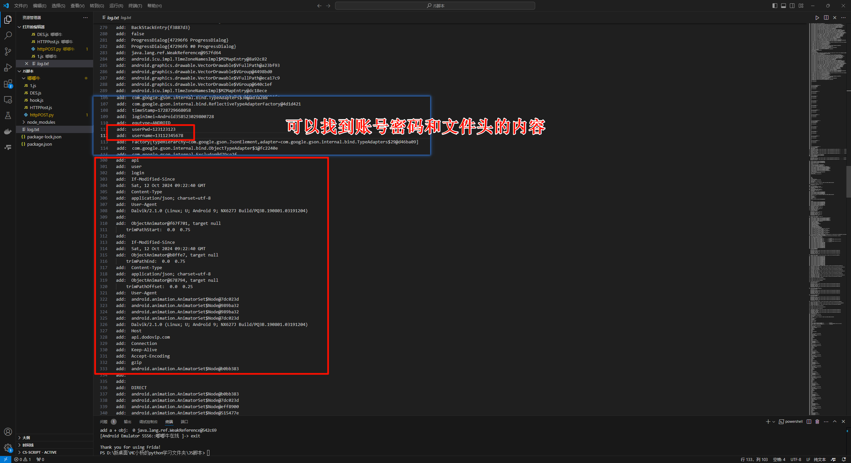The height and width of the screenshot is (463, 851).
Task: Open the Search view in activity bar
Action: 8,35
